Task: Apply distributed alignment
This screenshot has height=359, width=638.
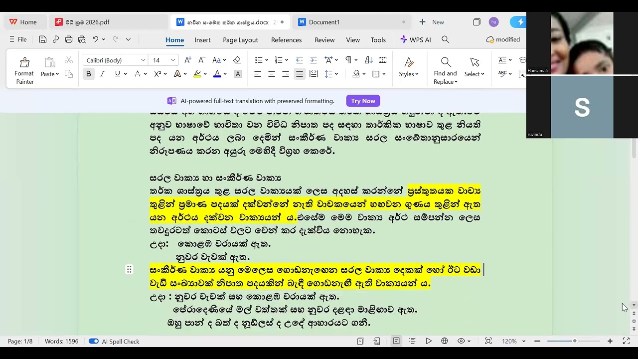Action: coord(314,74)
